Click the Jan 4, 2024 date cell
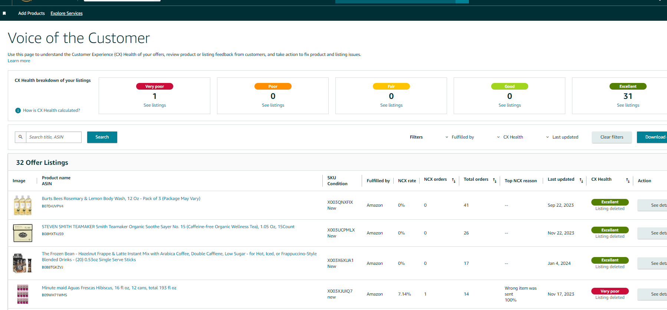667x310 pixels. (559, 263)
